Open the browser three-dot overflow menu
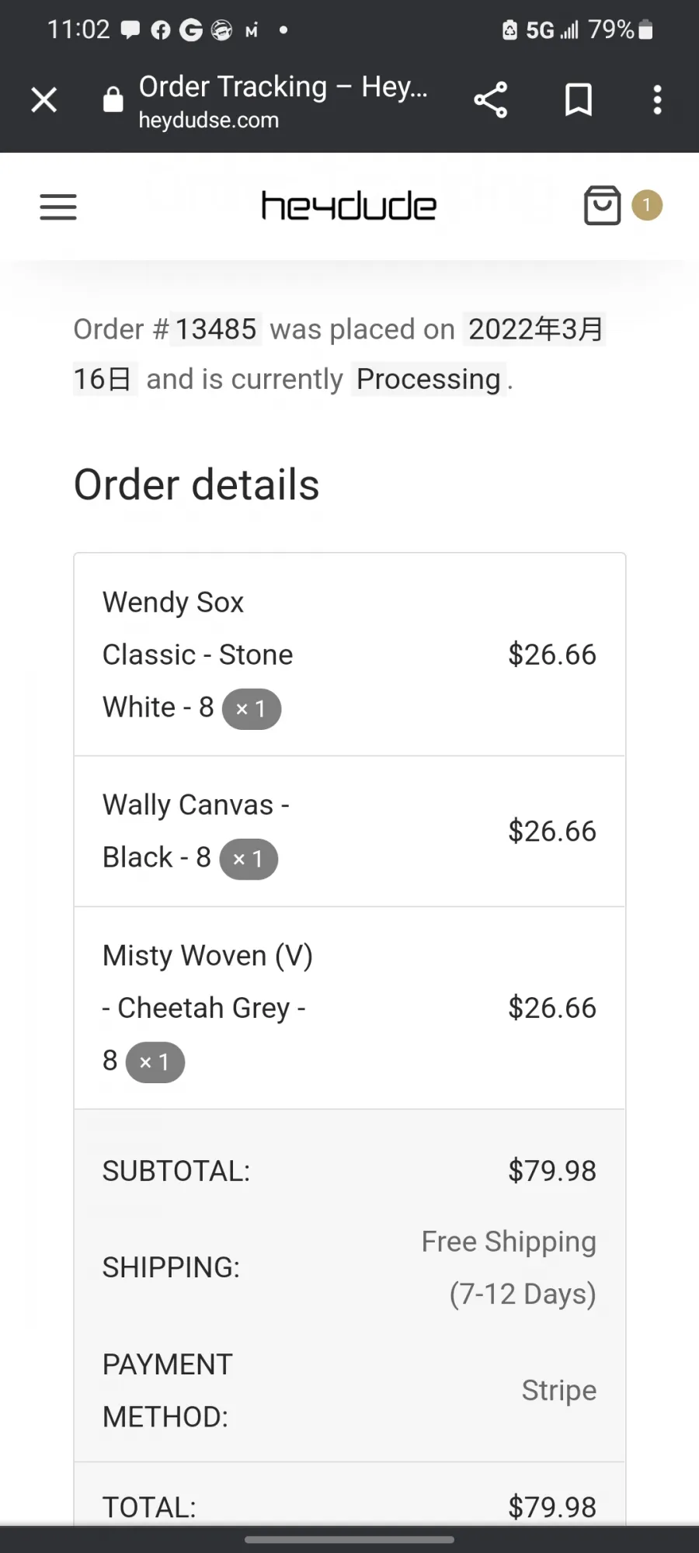 [658, 100]
